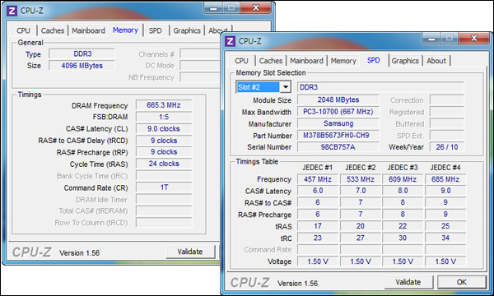Switch to CPU tab in front SPD window
The image size is (494, 296).
coord(241,61)
